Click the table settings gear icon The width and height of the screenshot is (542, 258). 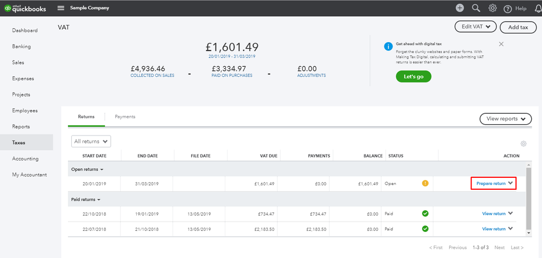(x=524, y=144)
